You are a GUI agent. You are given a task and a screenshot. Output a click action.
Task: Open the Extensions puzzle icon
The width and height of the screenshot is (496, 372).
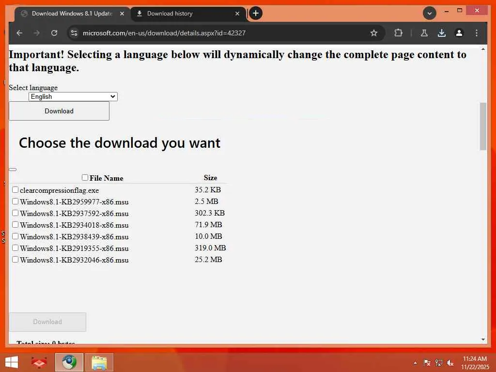point(398,33)
